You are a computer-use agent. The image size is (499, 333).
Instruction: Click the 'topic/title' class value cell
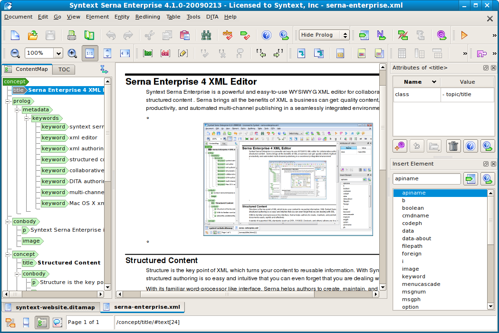click(467, 94)
